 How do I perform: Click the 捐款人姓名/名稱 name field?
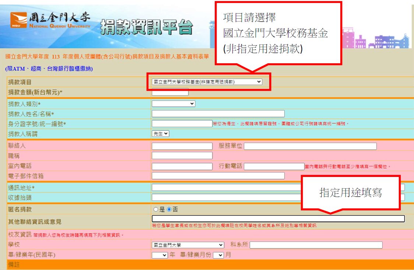218,114
